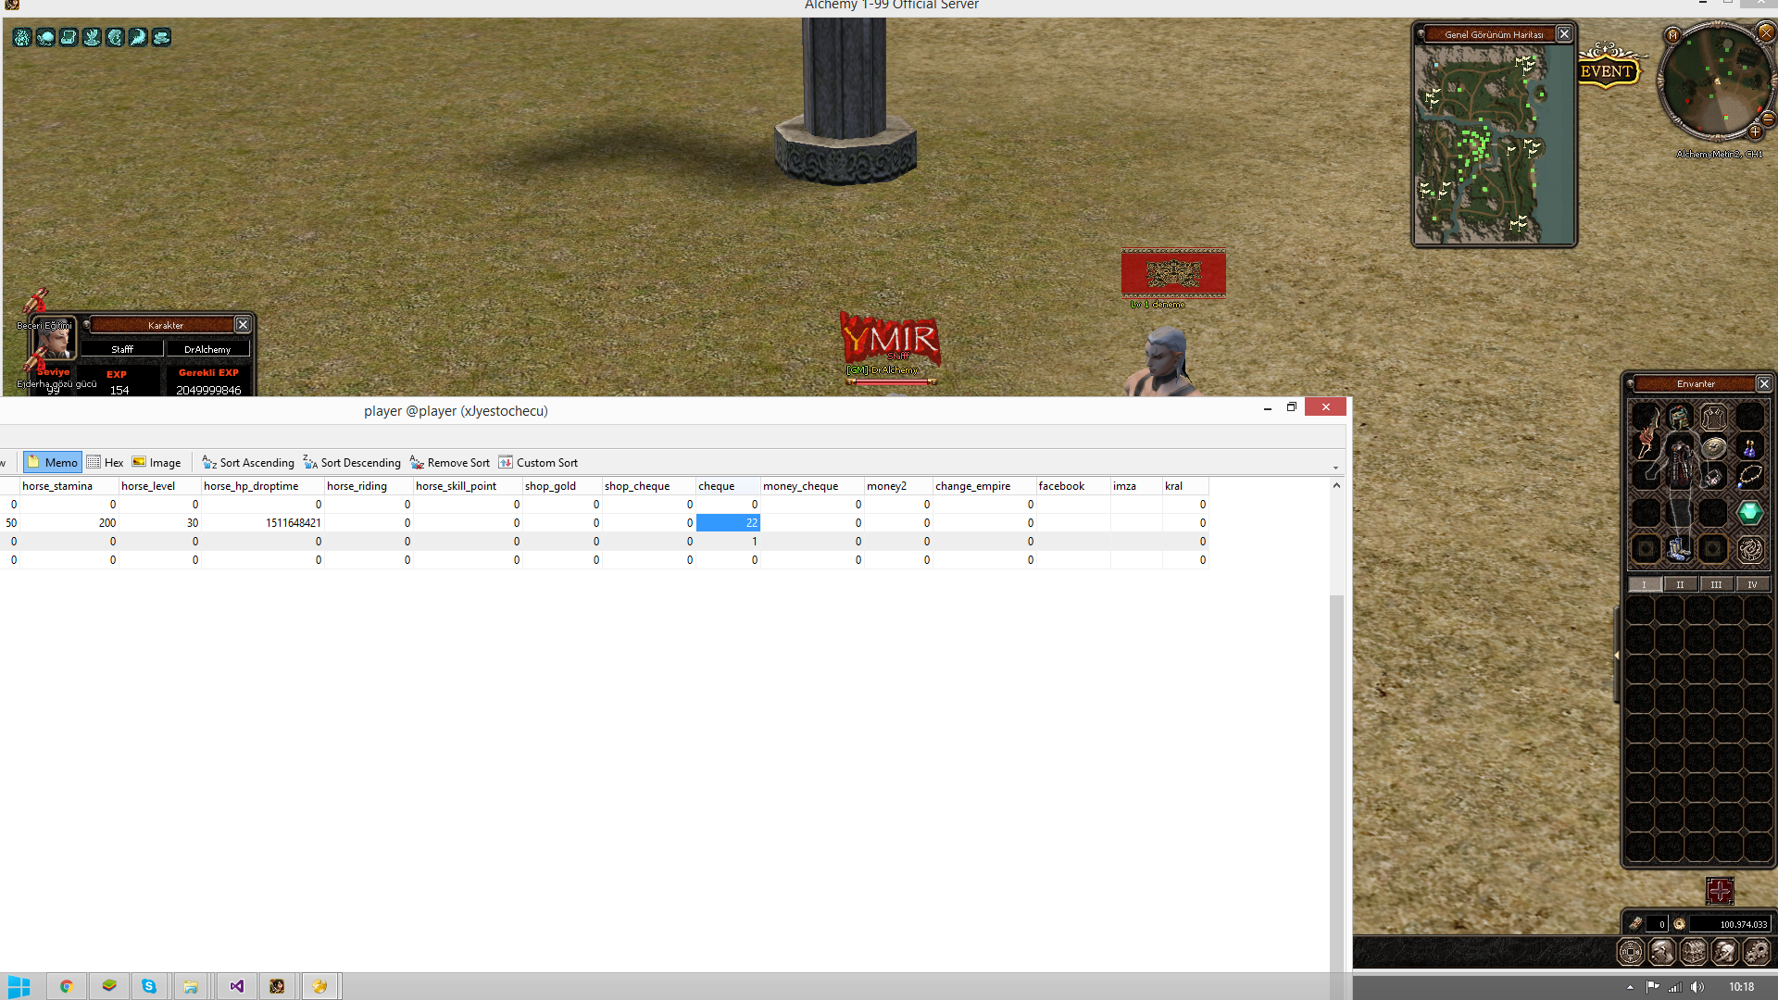
Task: Select the first active skill buff icon
Action: (22, 37)
